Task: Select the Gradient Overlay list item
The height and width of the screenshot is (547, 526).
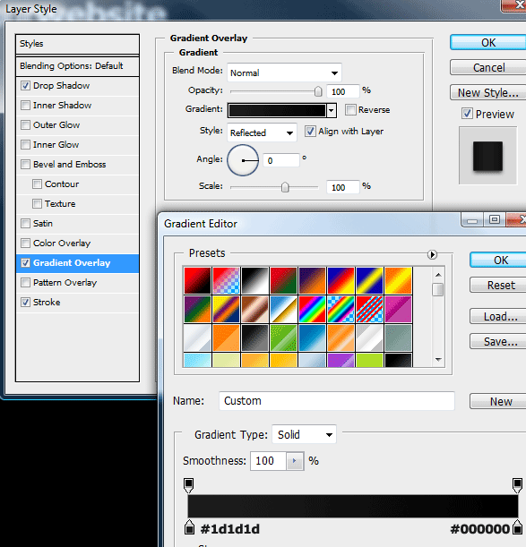Action: pos(78,262)
